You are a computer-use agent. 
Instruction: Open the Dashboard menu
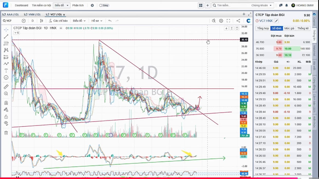pyautogui.click(x=22, y=5)
